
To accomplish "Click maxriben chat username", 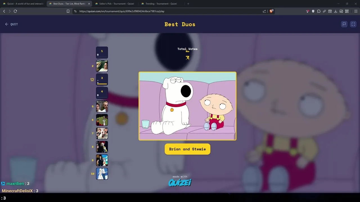I will coord(15,183).
